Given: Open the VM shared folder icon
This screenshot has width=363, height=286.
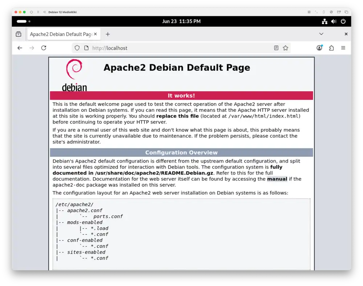Looking at the screenshot, I should coord(339,12).
